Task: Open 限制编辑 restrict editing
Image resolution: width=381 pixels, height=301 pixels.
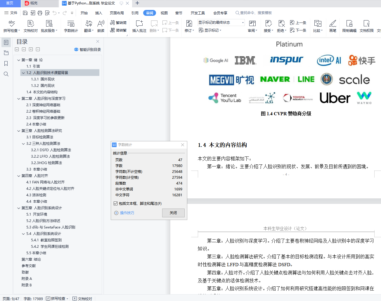Action: point(349,26)
